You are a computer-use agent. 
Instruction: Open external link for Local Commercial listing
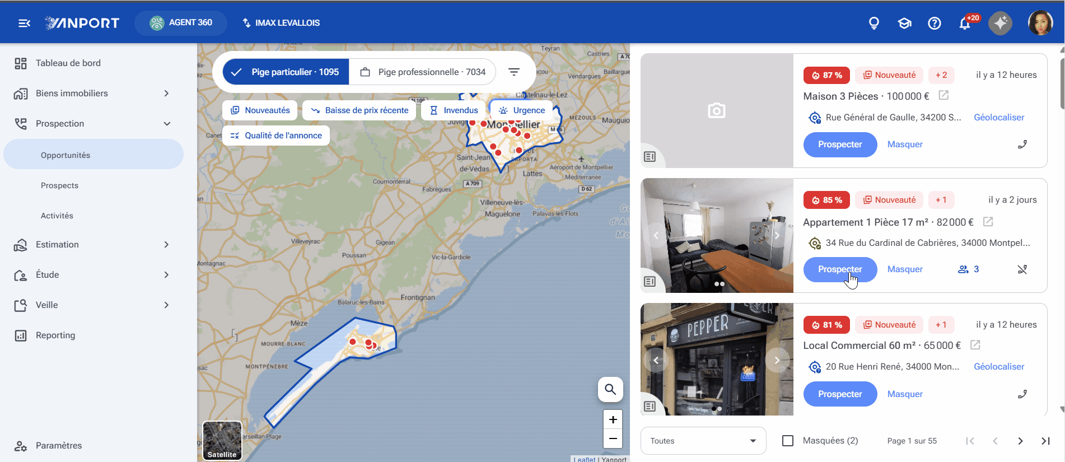(x=975, y=345)
